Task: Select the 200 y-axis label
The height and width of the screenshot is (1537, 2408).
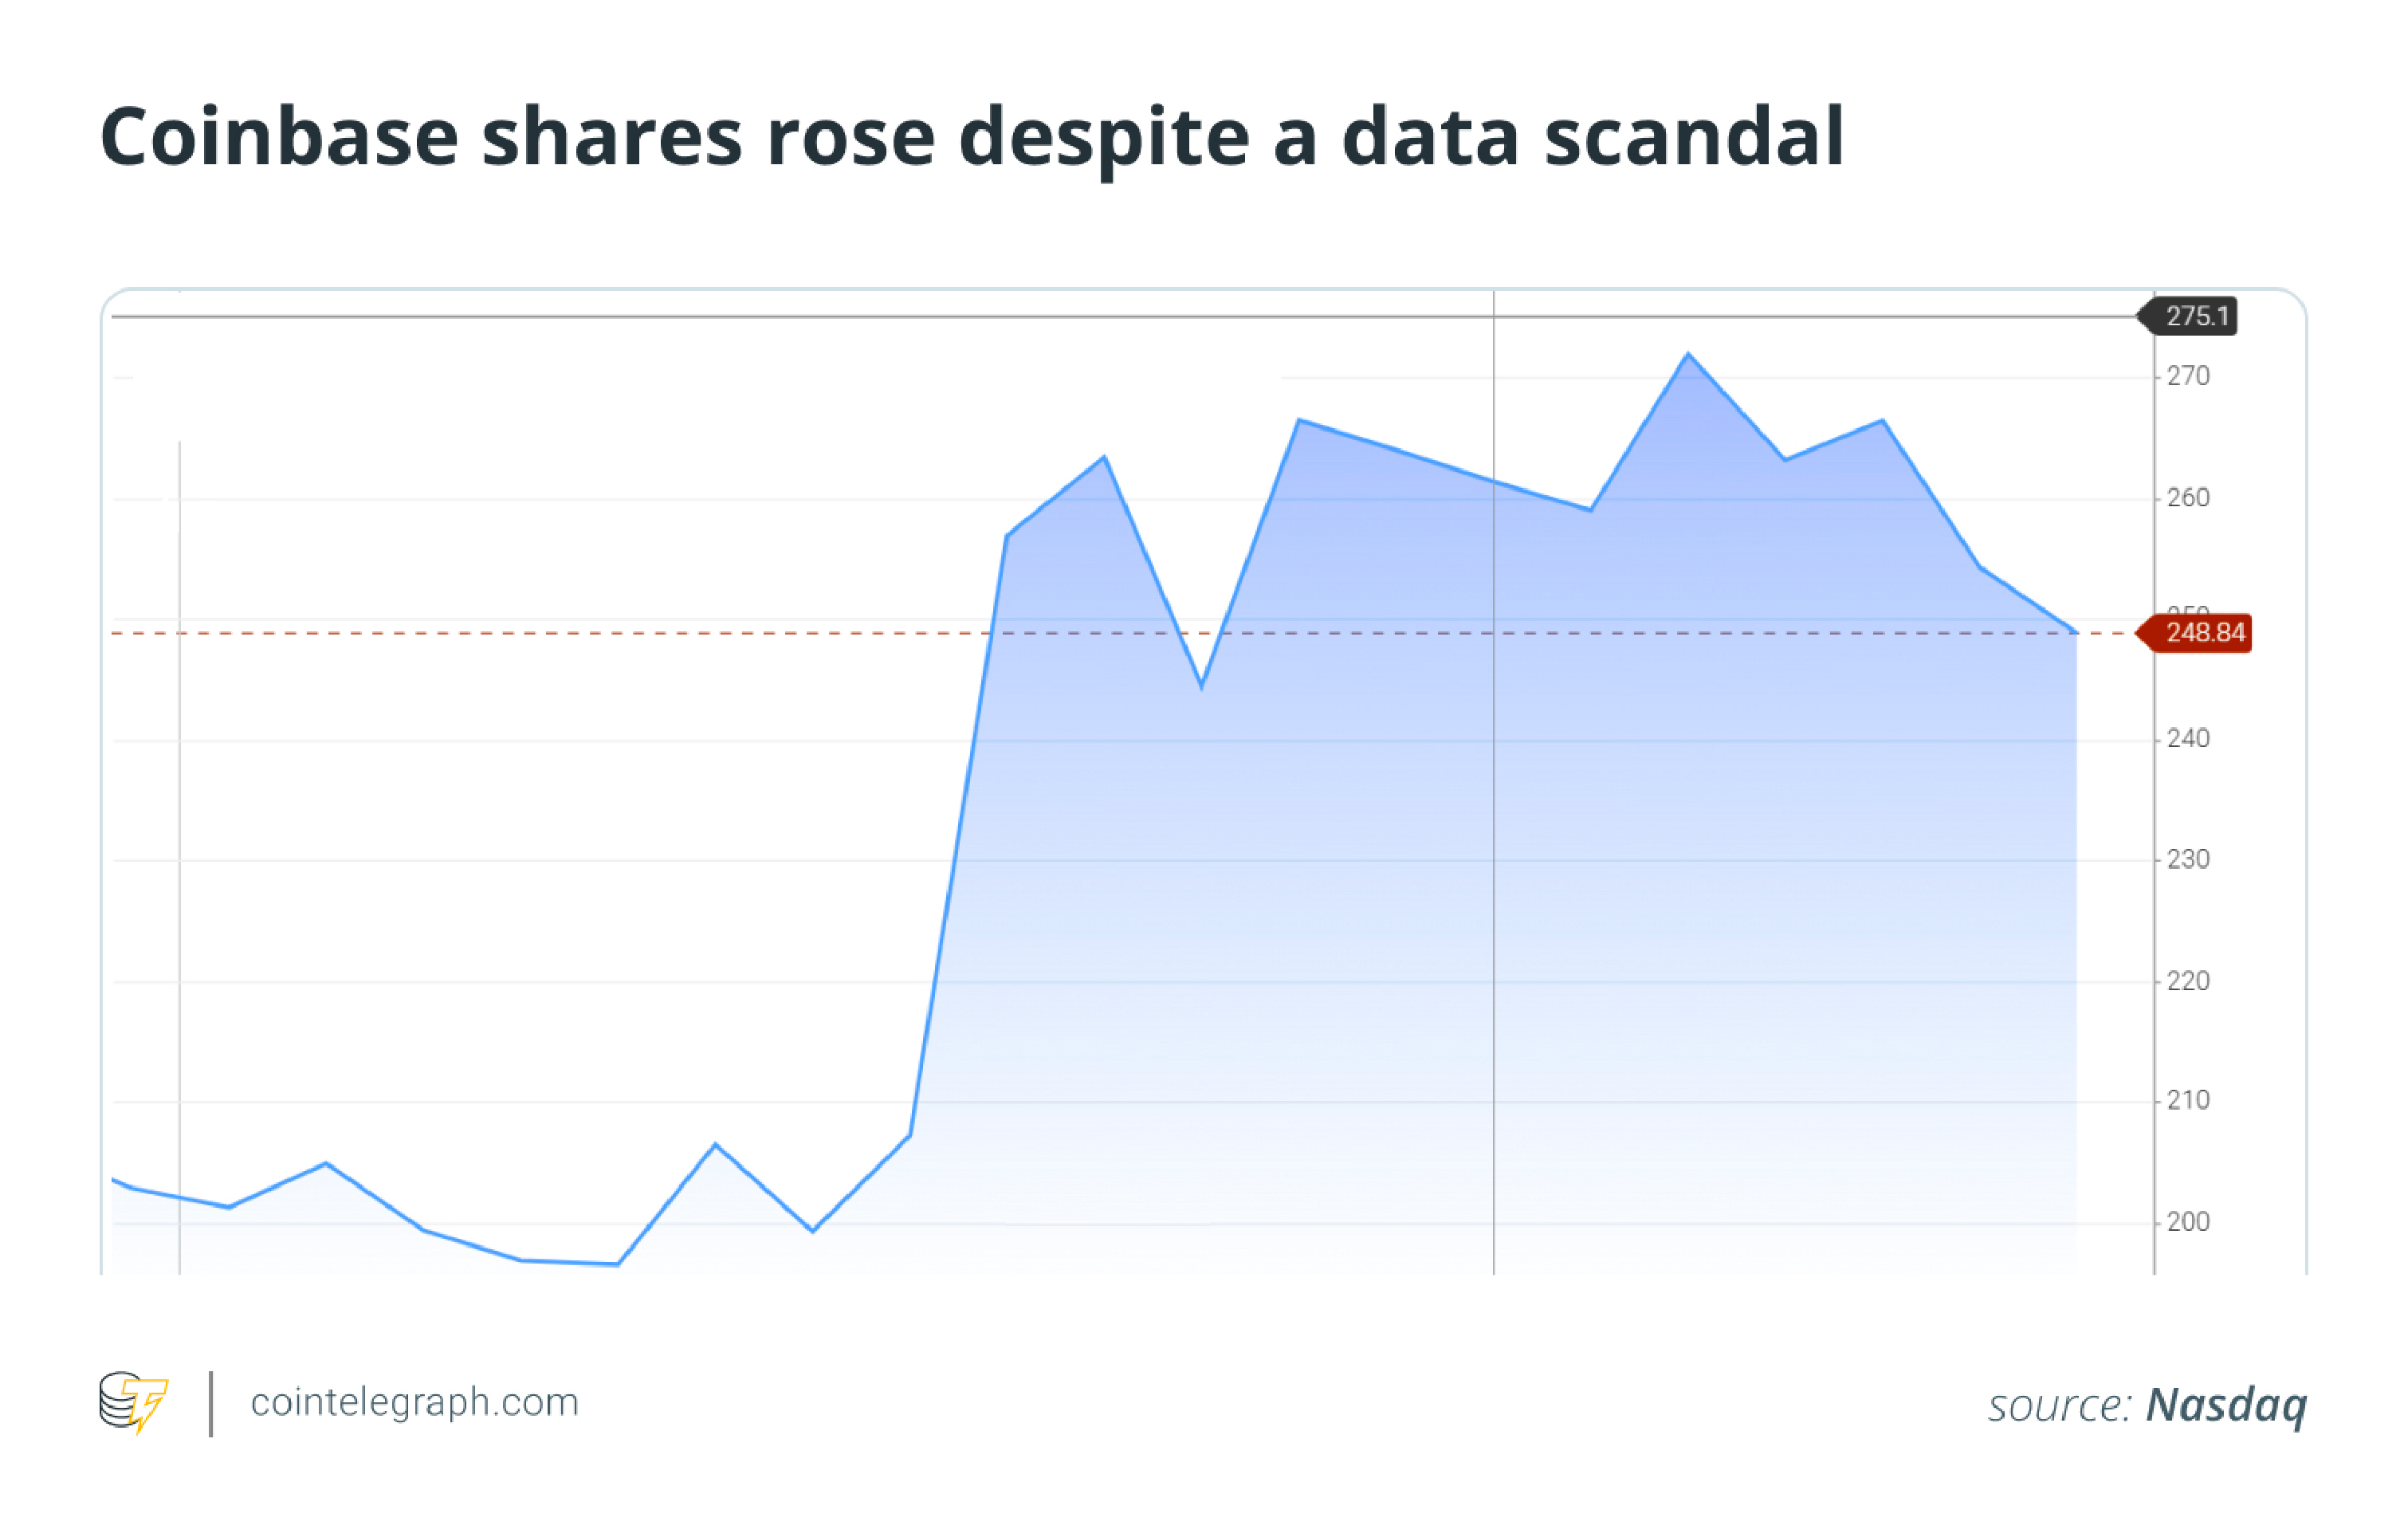Action: [2188, 1222]
